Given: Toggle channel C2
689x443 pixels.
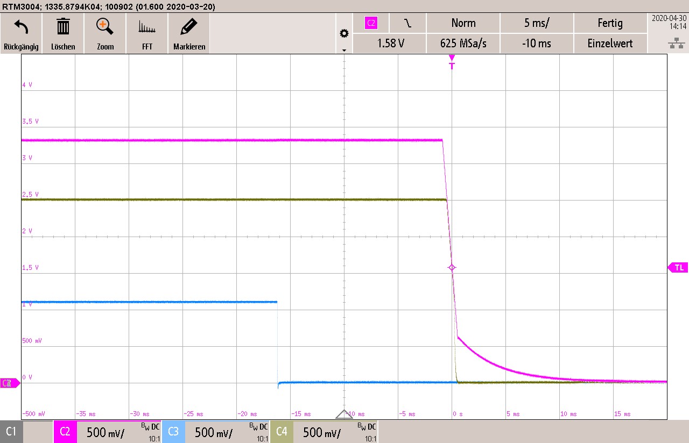Looking at the screenshot, I should [x=65, y=432].
